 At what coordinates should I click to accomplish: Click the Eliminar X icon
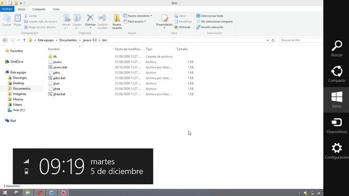tap(90, 18)
